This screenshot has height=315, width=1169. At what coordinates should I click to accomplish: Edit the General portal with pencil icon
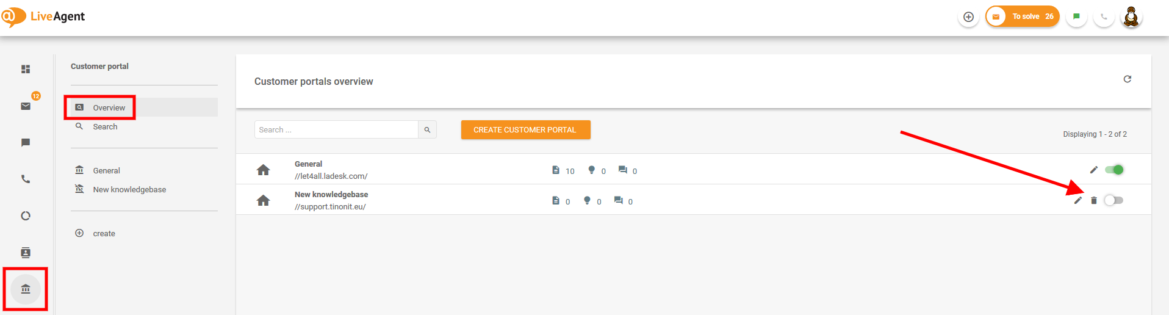point(1094,170)
